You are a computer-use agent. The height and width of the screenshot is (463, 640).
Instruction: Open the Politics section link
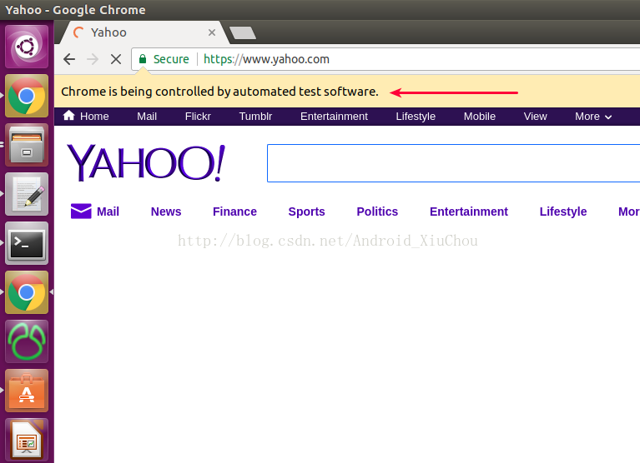pos(377,212)
